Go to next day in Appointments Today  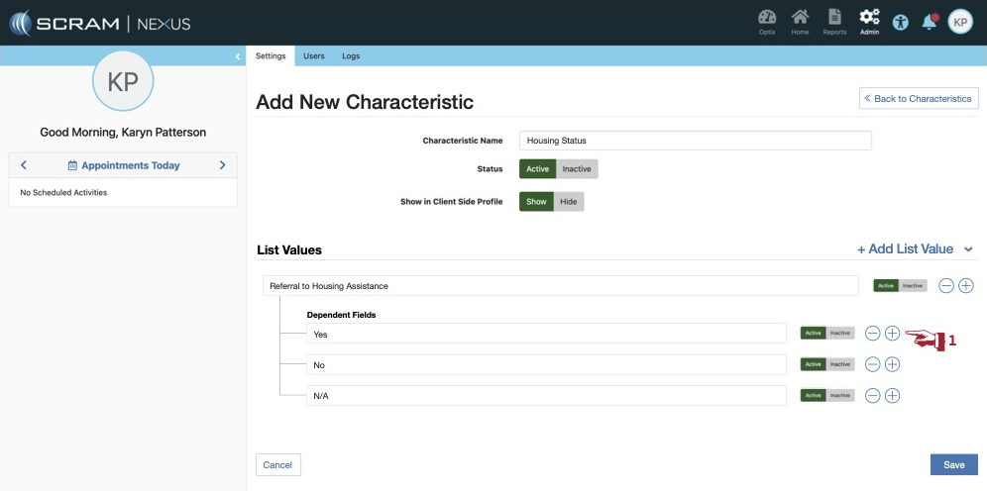(222, 165)
